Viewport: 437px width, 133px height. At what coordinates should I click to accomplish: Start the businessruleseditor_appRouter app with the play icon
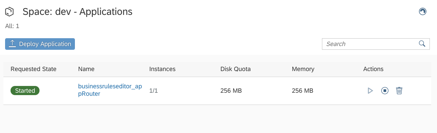(x=370, y=91)
